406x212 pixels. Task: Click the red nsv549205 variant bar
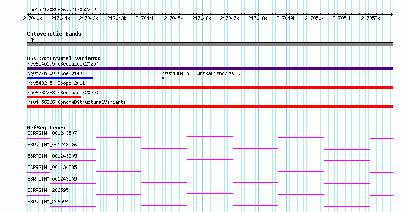pyautogui.click(x=210, y=88)
